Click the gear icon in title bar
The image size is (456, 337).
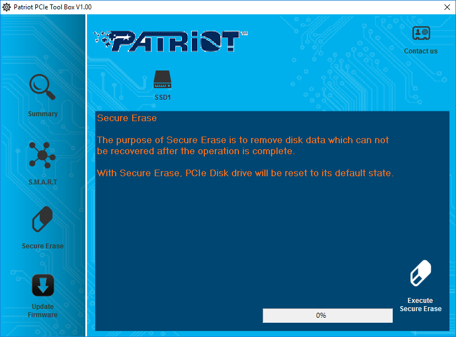[7, 7]
